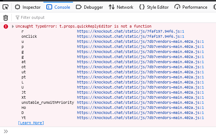Click the Uncaught TypeError message text
Viewport: 216px width, 139px height.
click(83, 26)
